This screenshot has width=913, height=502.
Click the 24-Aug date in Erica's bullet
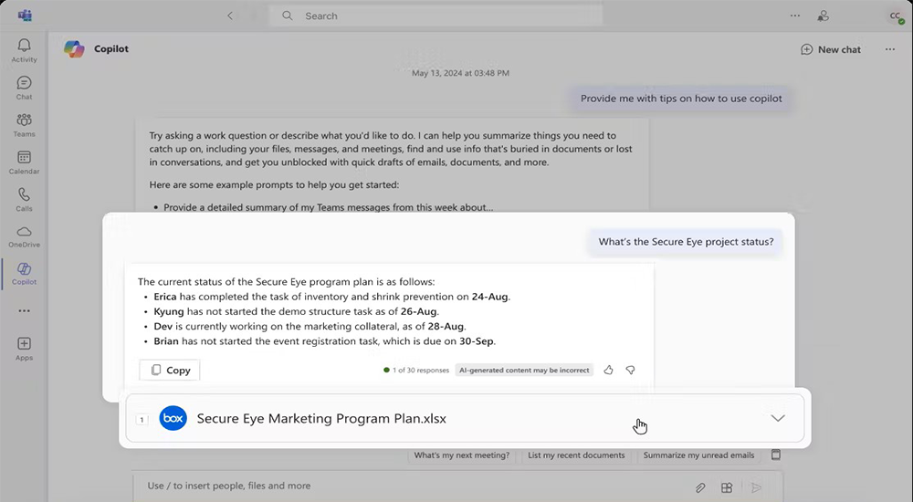pos(489,297)
